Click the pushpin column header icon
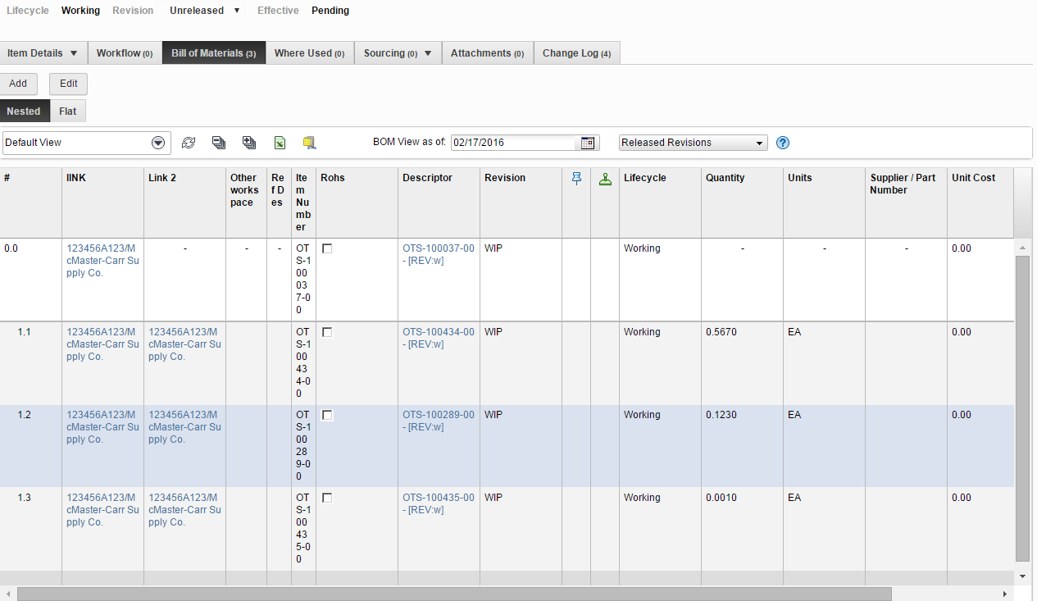 point(576,178)
